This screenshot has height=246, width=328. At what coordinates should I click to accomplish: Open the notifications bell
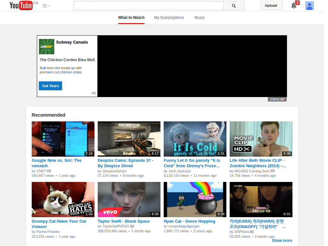pos(294,6)
